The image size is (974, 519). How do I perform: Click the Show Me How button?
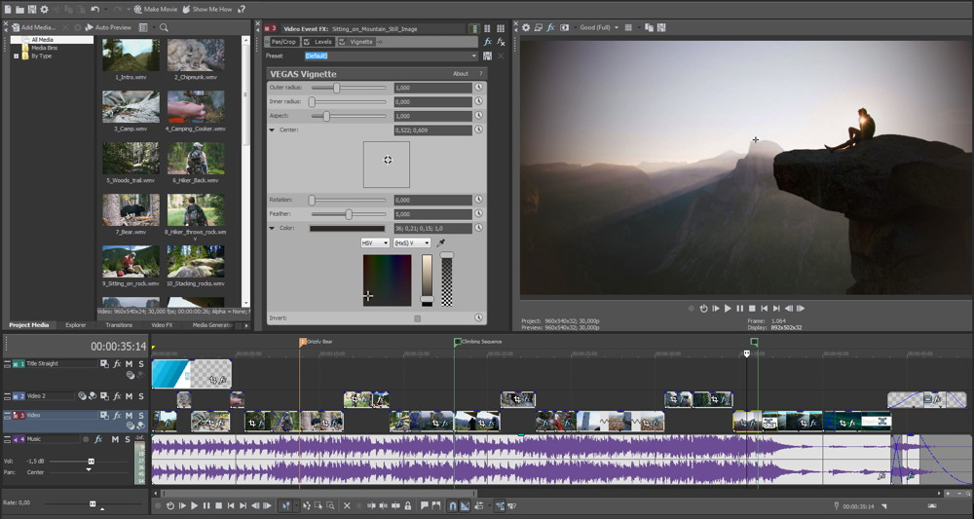tap(207, 9)
